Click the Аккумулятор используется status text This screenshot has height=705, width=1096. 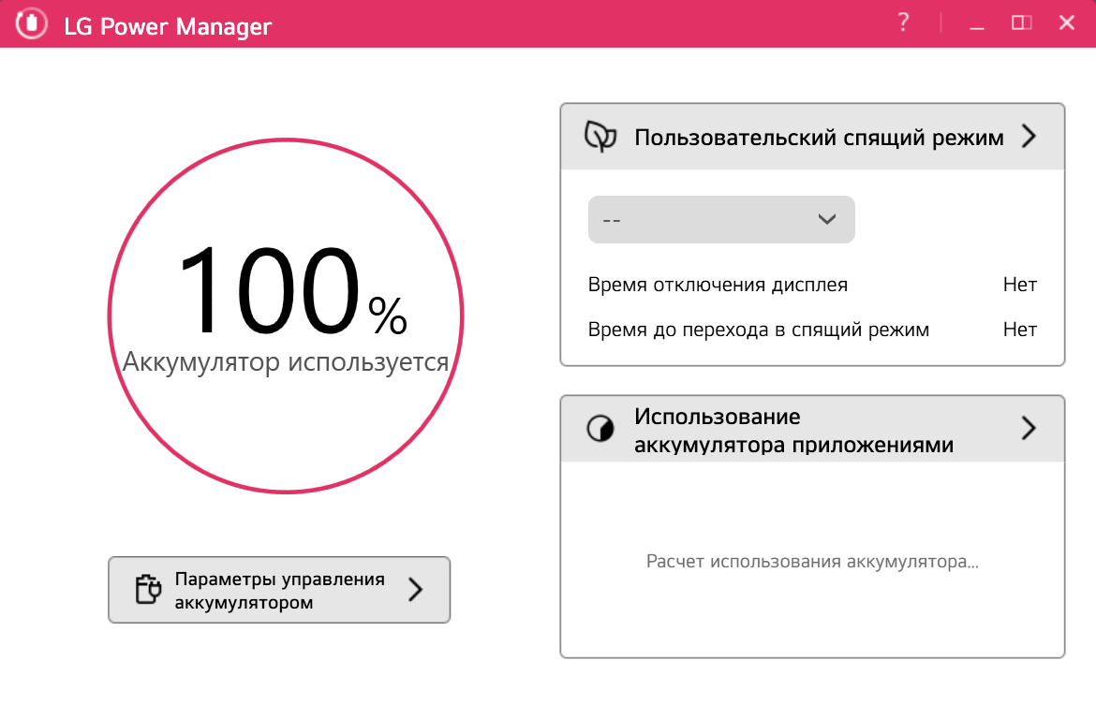(x=286, y=362)
